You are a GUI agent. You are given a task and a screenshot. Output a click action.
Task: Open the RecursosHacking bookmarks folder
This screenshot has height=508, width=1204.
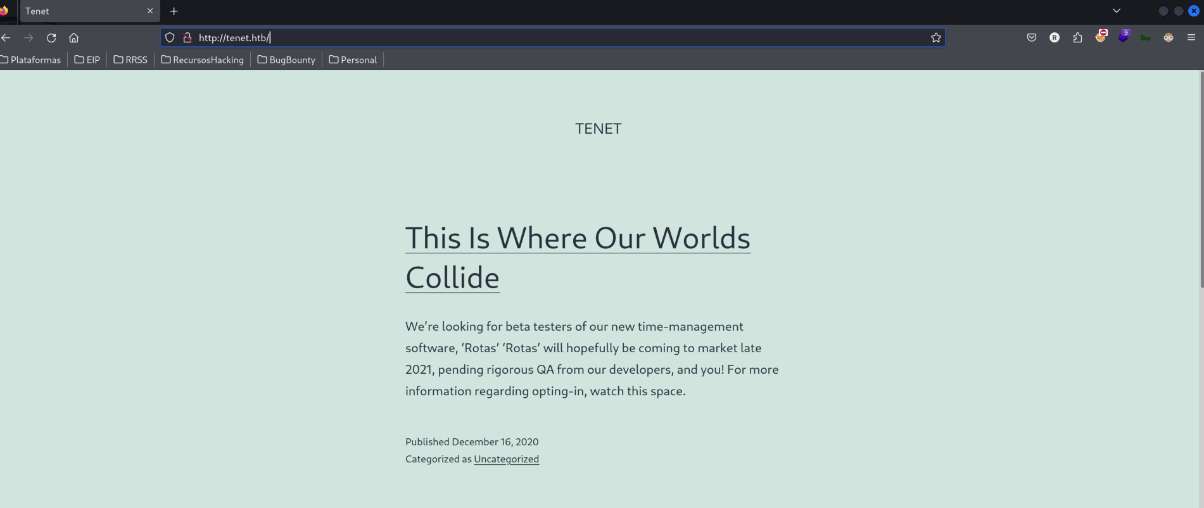click(x=203, y=60)
